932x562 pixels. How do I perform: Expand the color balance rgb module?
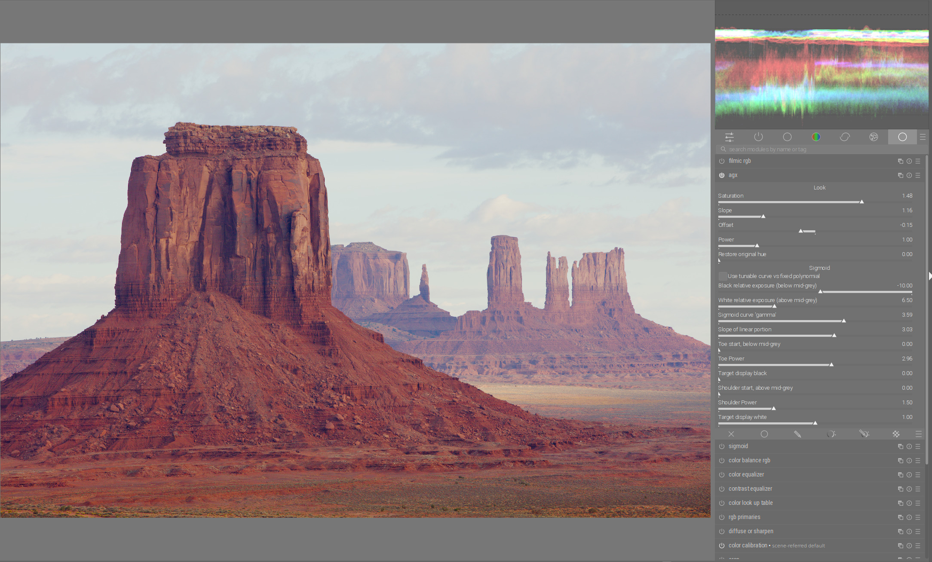coord(749,461)
